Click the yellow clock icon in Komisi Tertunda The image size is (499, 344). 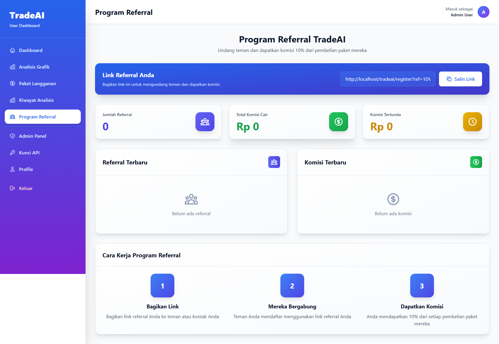pos(472,122)
